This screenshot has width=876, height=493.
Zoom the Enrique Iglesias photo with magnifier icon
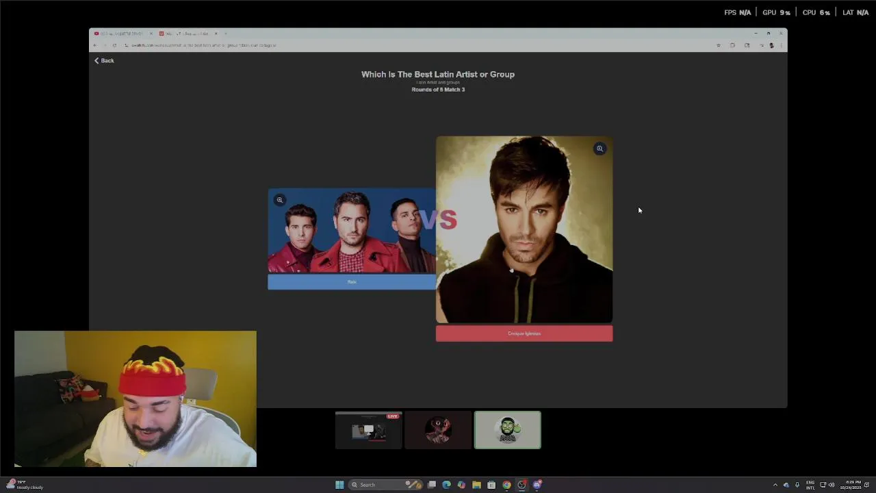click(x=600, y=149)
